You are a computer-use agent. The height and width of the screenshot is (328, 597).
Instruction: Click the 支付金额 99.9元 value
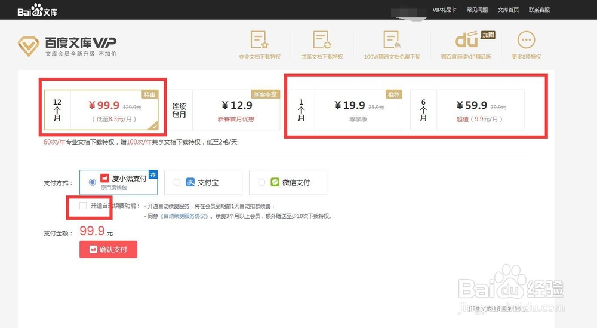pos(96,231)
